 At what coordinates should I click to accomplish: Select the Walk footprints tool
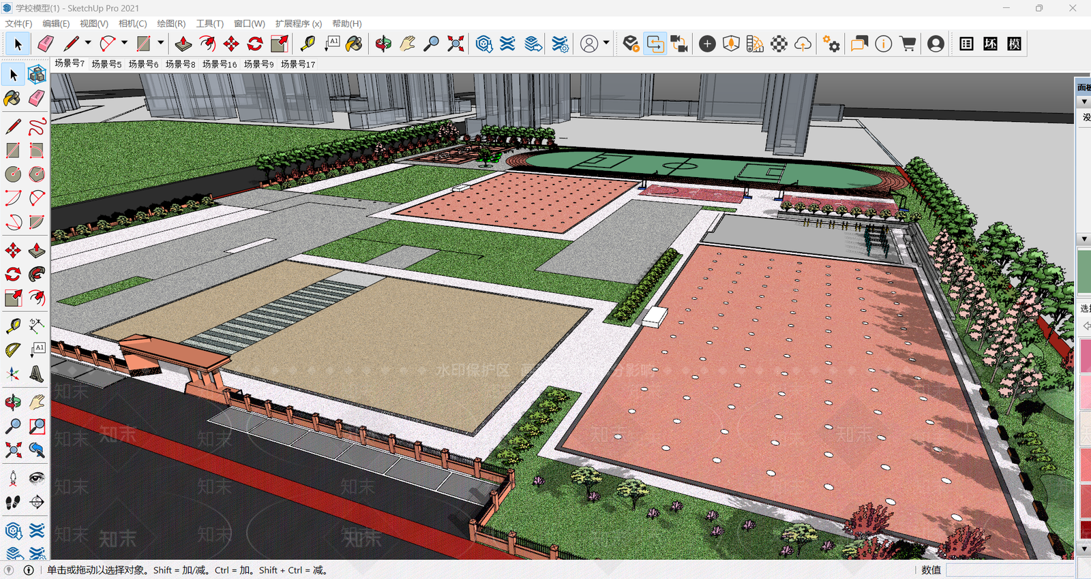(13, 503)
